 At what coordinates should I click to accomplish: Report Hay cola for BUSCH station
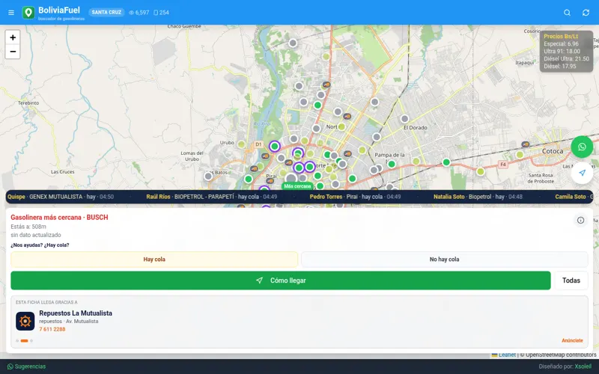click(154, 259)
